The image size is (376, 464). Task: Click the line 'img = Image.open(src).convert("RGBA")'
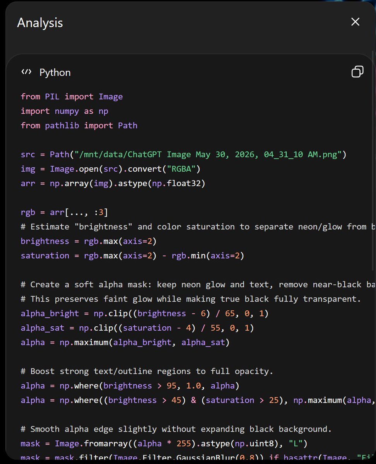tap(111, 169)
